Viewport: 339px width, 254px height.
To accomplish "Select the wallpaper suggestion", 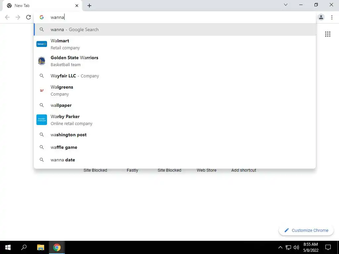I will point(175,105).
